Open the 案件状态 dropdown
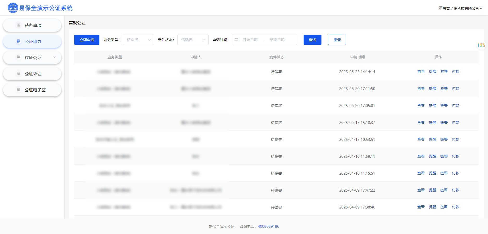The width and height of the screenshot is (488, 234). click(x=193, y=40)
